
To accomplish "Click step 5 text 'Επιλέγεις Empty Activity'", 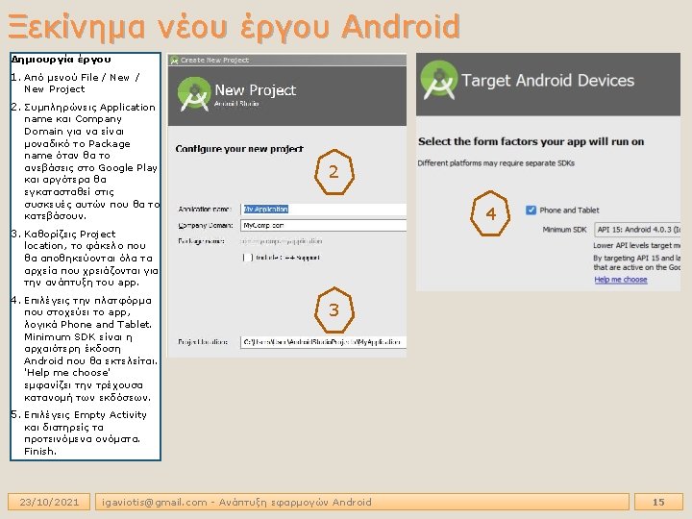I will click(86, 415).
